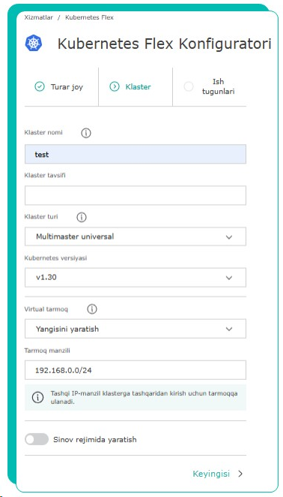Click the Tashqi IP-manzil notice text
The width and height of the screenshot is (283, 497).
click(x=144, y=397)
